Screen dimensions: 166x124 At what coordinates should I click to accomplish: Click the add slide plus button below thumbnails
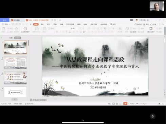pyautogui.click(x=15, y=99)
